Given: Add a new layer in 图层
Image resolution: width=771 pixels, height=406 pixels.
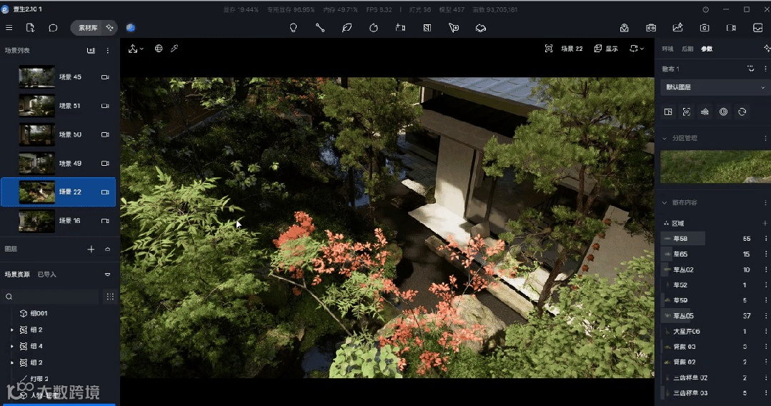Looking at the screenshot, I should 91,249.
